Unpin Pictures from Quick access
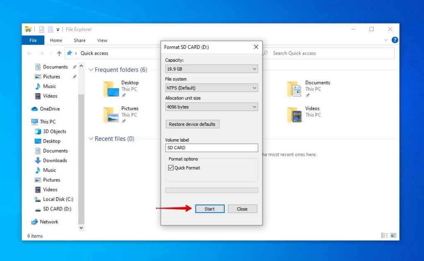This screenshot has height=261, width=424. pyautogui.click(x=74, y=76)
